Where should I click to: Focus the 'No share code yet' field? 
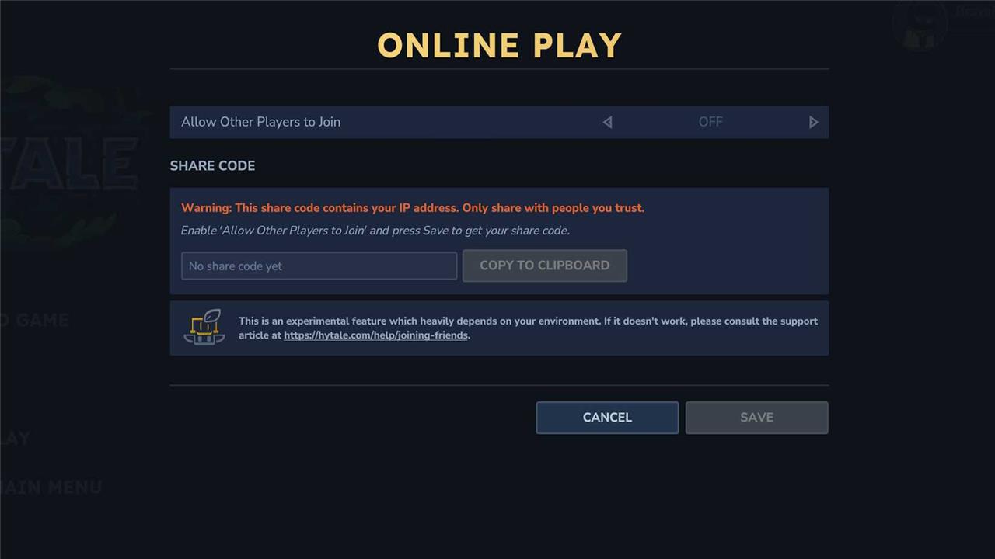pyautogui.click(x=319, y=266)
